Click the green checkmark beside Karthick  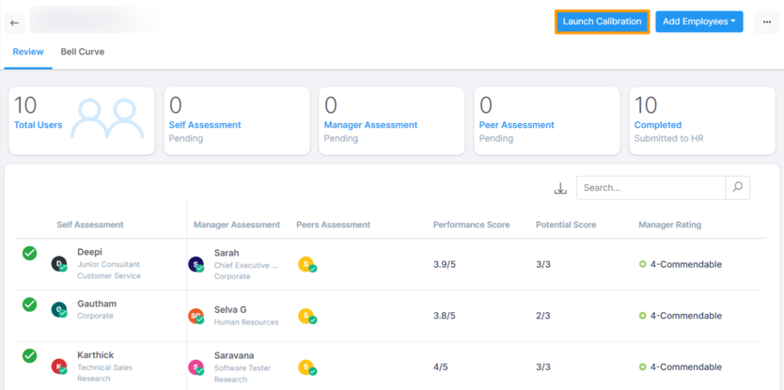[30, 356]
